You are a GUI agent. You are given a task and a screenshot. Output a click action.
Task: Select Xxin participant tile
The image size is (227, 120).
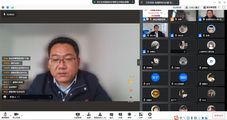click(211, 95)
